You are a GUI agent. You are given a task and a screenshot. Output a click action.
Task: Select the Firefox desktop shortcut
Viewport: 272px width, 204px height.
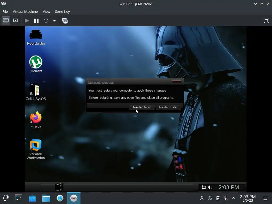click(x=36, y=120)
